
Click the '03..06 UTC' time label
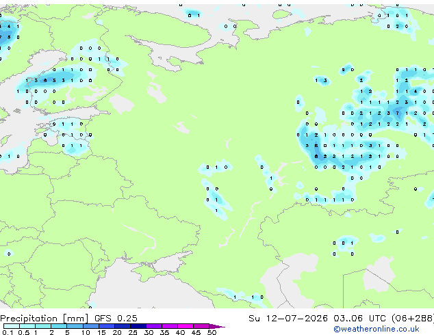(x=359, y=318)
